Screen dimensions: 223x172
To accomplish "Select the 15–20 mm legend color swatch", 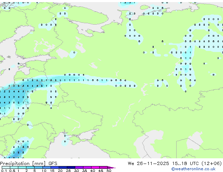I will pos(55,167).
